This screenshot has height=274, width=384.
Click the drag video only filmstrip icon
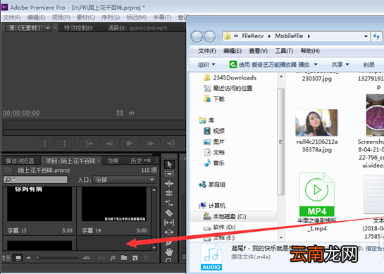[120, 113]
